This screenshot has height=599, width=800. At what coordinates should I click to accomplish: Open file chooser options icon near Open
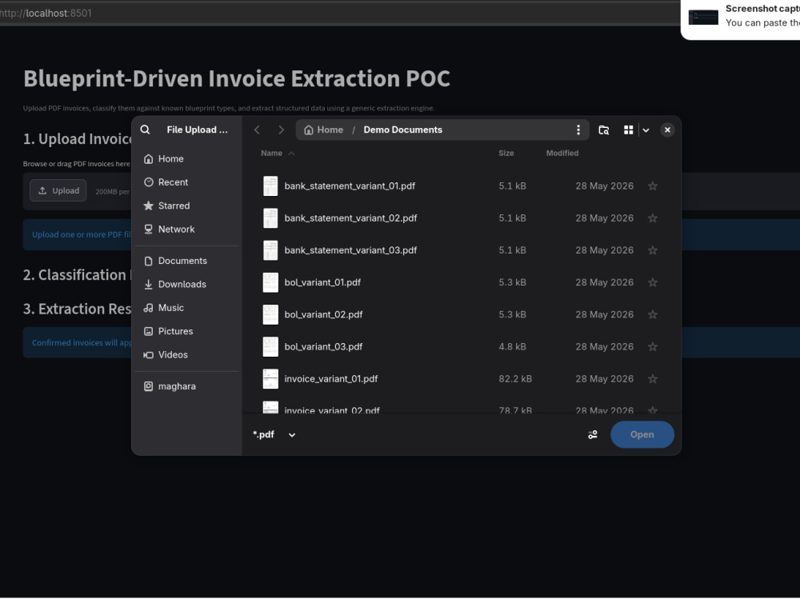[592, 435]
